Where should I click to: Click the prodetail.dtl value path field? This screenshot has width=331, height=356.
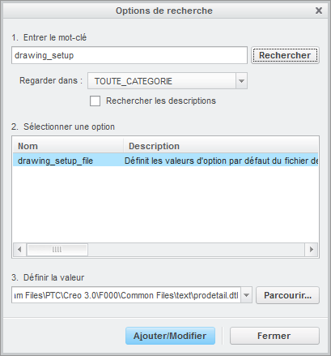pos(126,295)
